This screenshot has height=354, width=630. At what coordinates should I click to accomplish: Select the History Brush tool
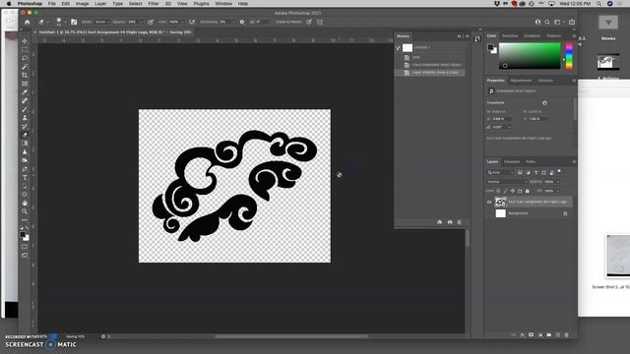point(25,127)
